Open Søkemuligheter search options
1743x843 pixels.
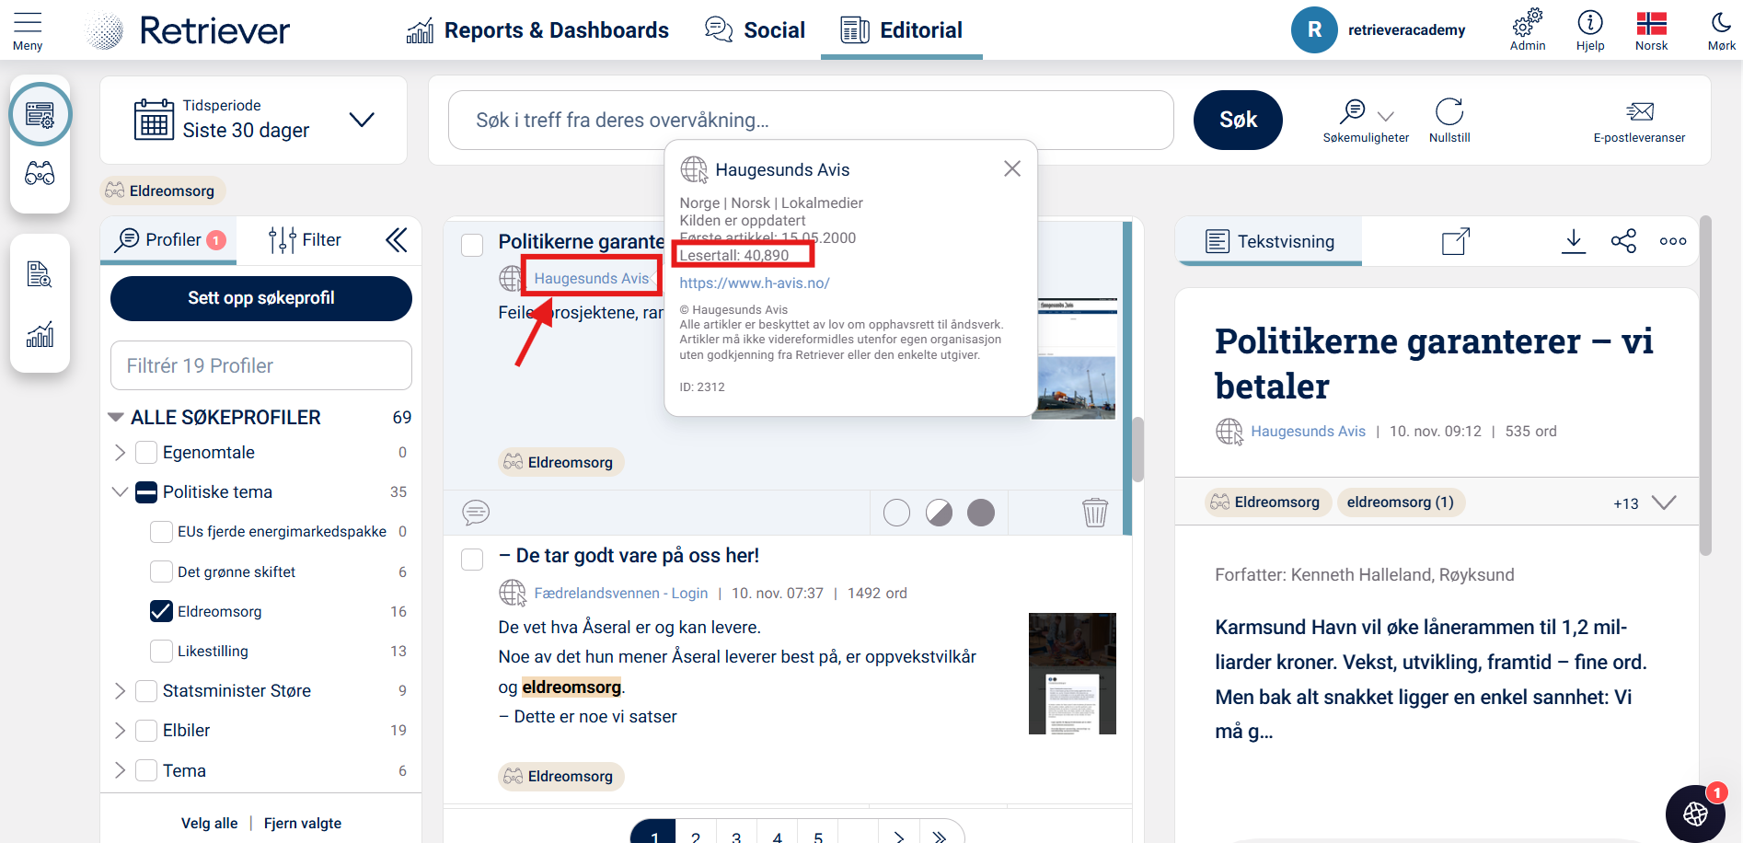tap(1366, 121)
